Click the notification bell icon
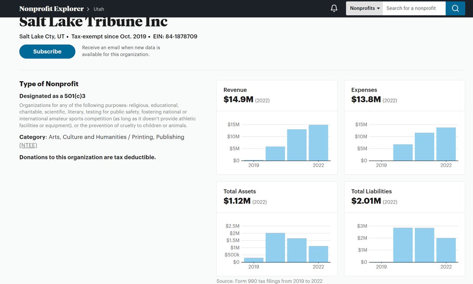This screenshot has height=284, width=473. [x=333, y=8]
